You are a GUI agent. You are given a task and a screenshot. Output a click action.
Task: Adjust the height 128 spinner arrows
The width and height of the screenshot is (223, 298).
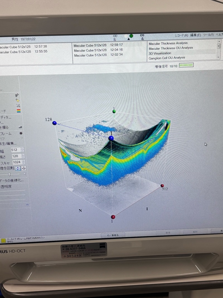pyautogui.click(x=23, y=156)
